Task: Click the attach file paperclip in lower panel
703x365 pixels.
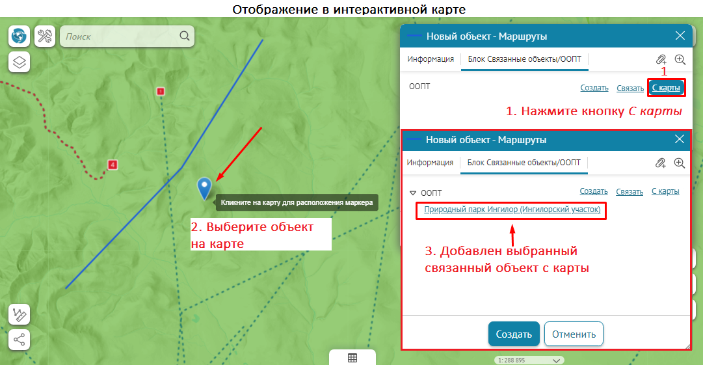Action: [661, 163]
